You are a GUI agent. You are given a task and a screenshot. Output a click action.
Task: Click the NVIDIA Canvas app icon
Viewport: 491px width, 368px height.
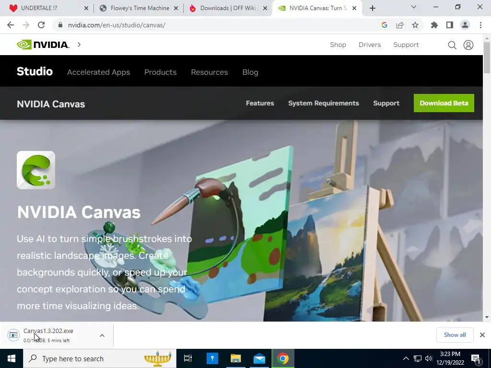click(36, 170)
